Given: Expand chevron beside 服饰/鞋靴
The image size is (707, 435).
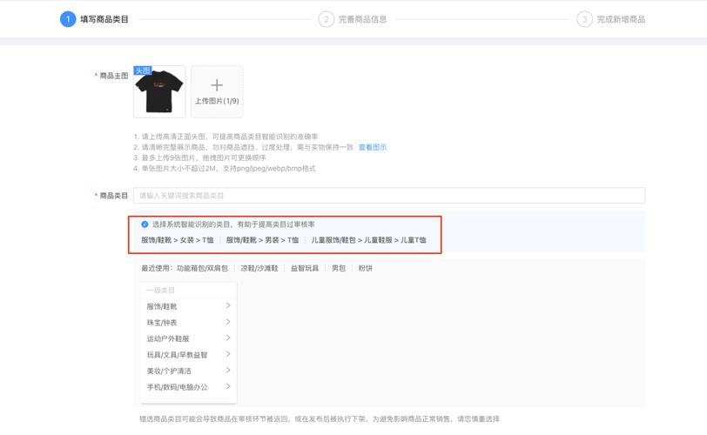Looking at the screenshot, I should (x=228, y=305).
